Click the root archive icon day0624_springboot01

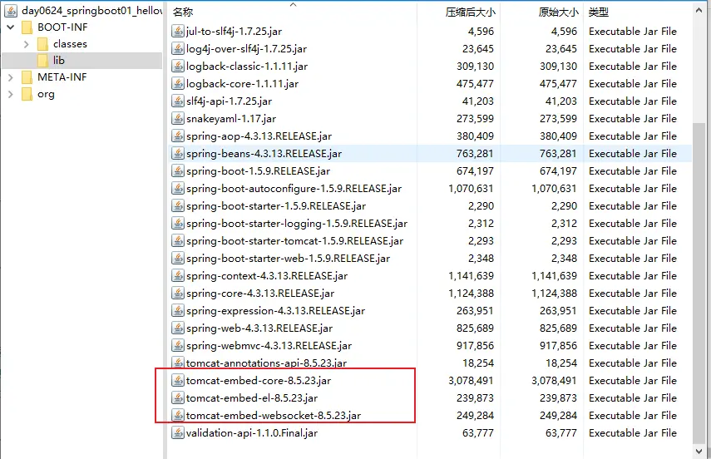pos(11,11)
